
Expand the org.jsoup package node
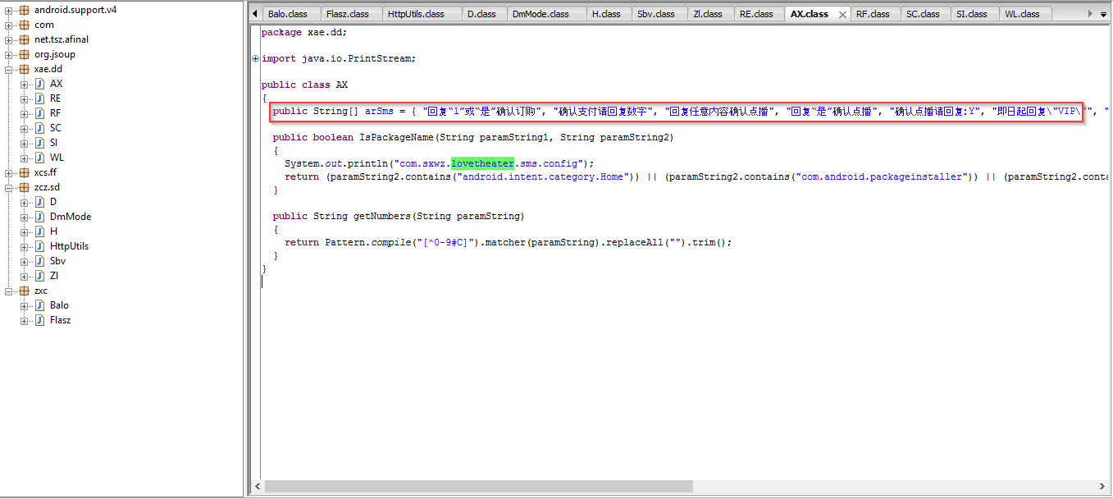pos(9,54)
